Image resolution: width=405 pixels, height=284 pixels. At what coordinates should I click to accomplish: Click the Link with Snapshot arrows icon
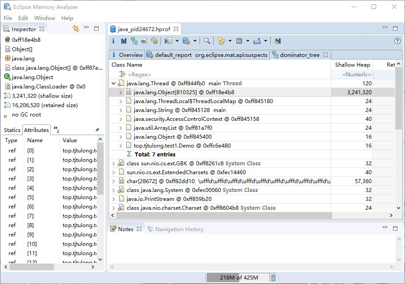point(76,28)
